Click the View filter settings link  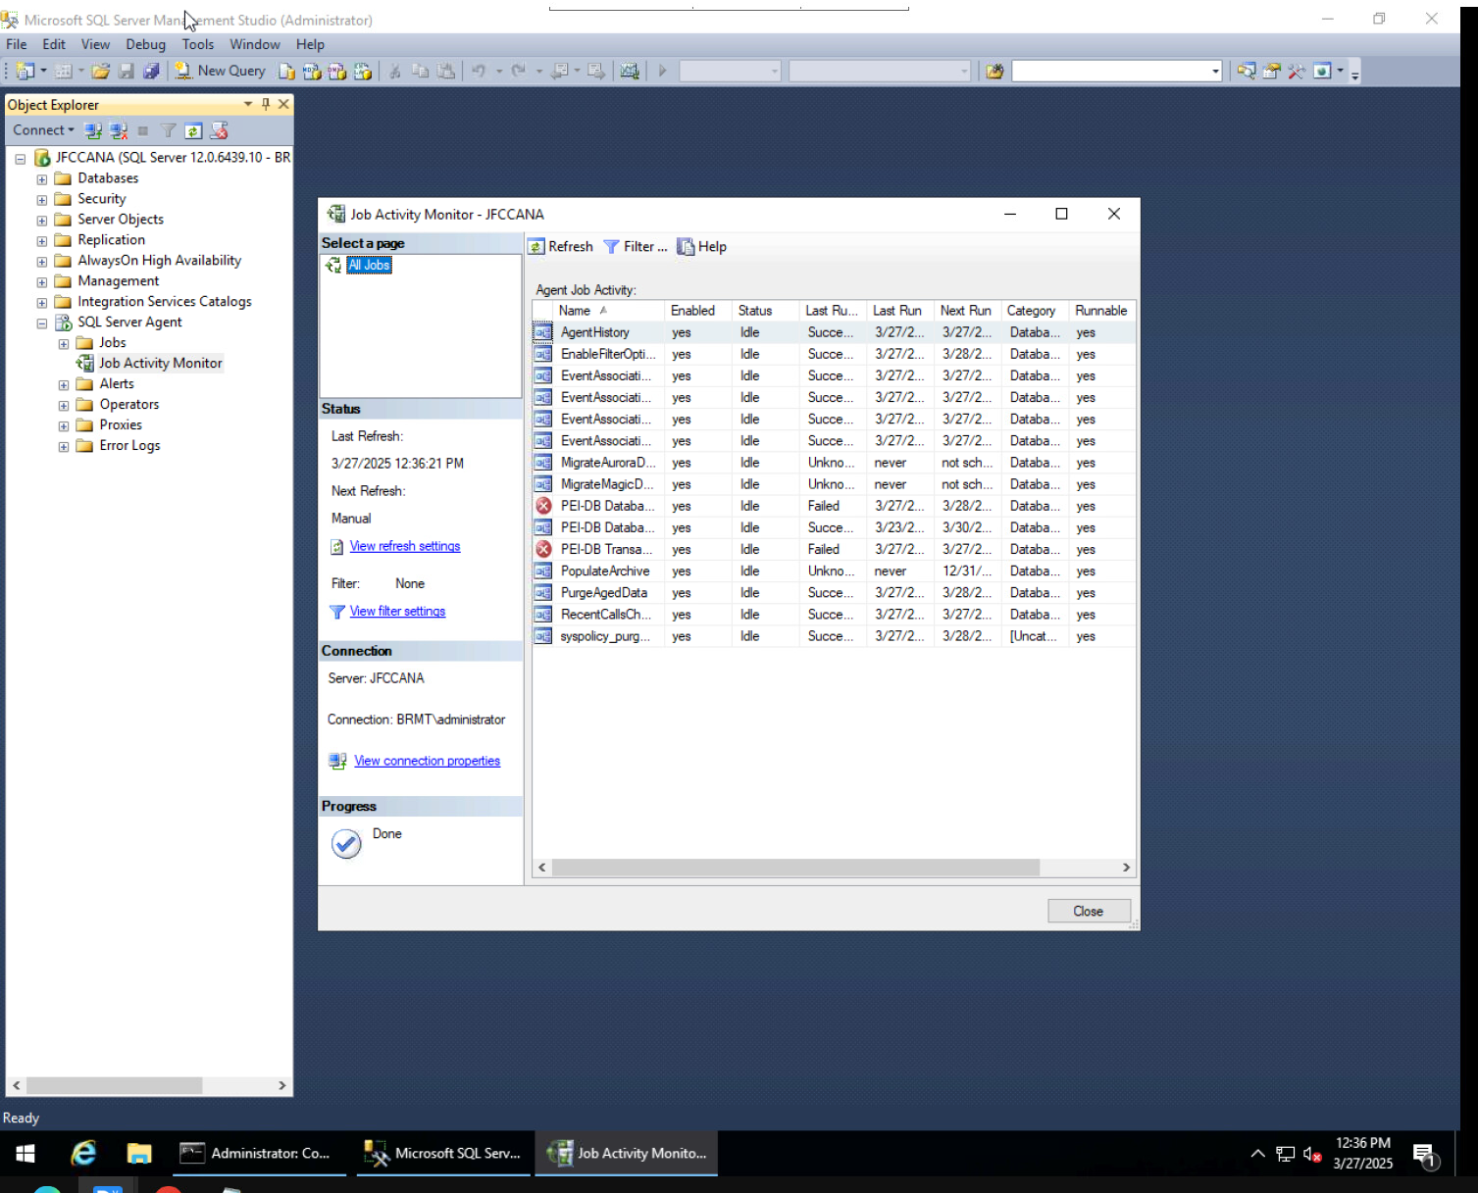[x=397, y=611]
